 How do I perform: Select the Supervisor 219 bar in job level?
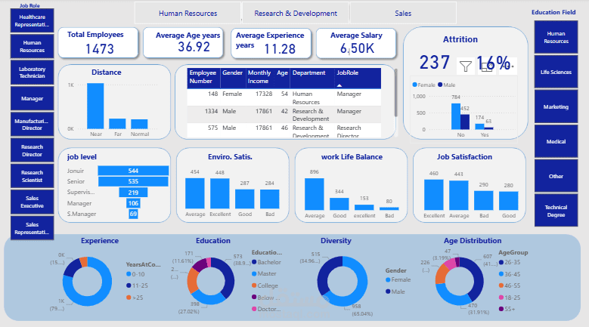(133, 193)
